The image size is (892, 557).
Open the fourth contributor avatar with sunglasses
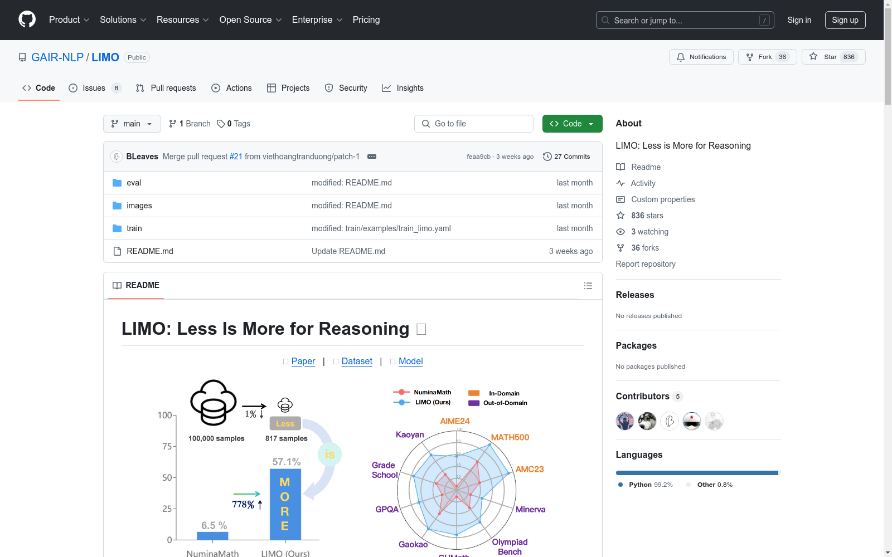pyautogui.click(x=692, y=421)
